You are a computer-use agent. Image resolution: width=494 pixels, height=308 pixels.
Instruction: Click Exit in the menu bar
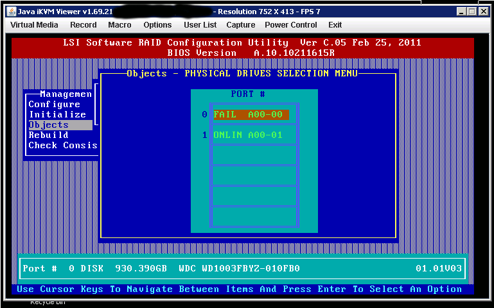point(335,25)
